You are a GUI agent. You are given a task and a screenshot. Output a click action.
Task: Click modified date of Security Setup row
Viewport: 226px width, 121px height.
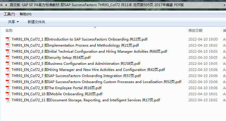[x=203, y=58]
